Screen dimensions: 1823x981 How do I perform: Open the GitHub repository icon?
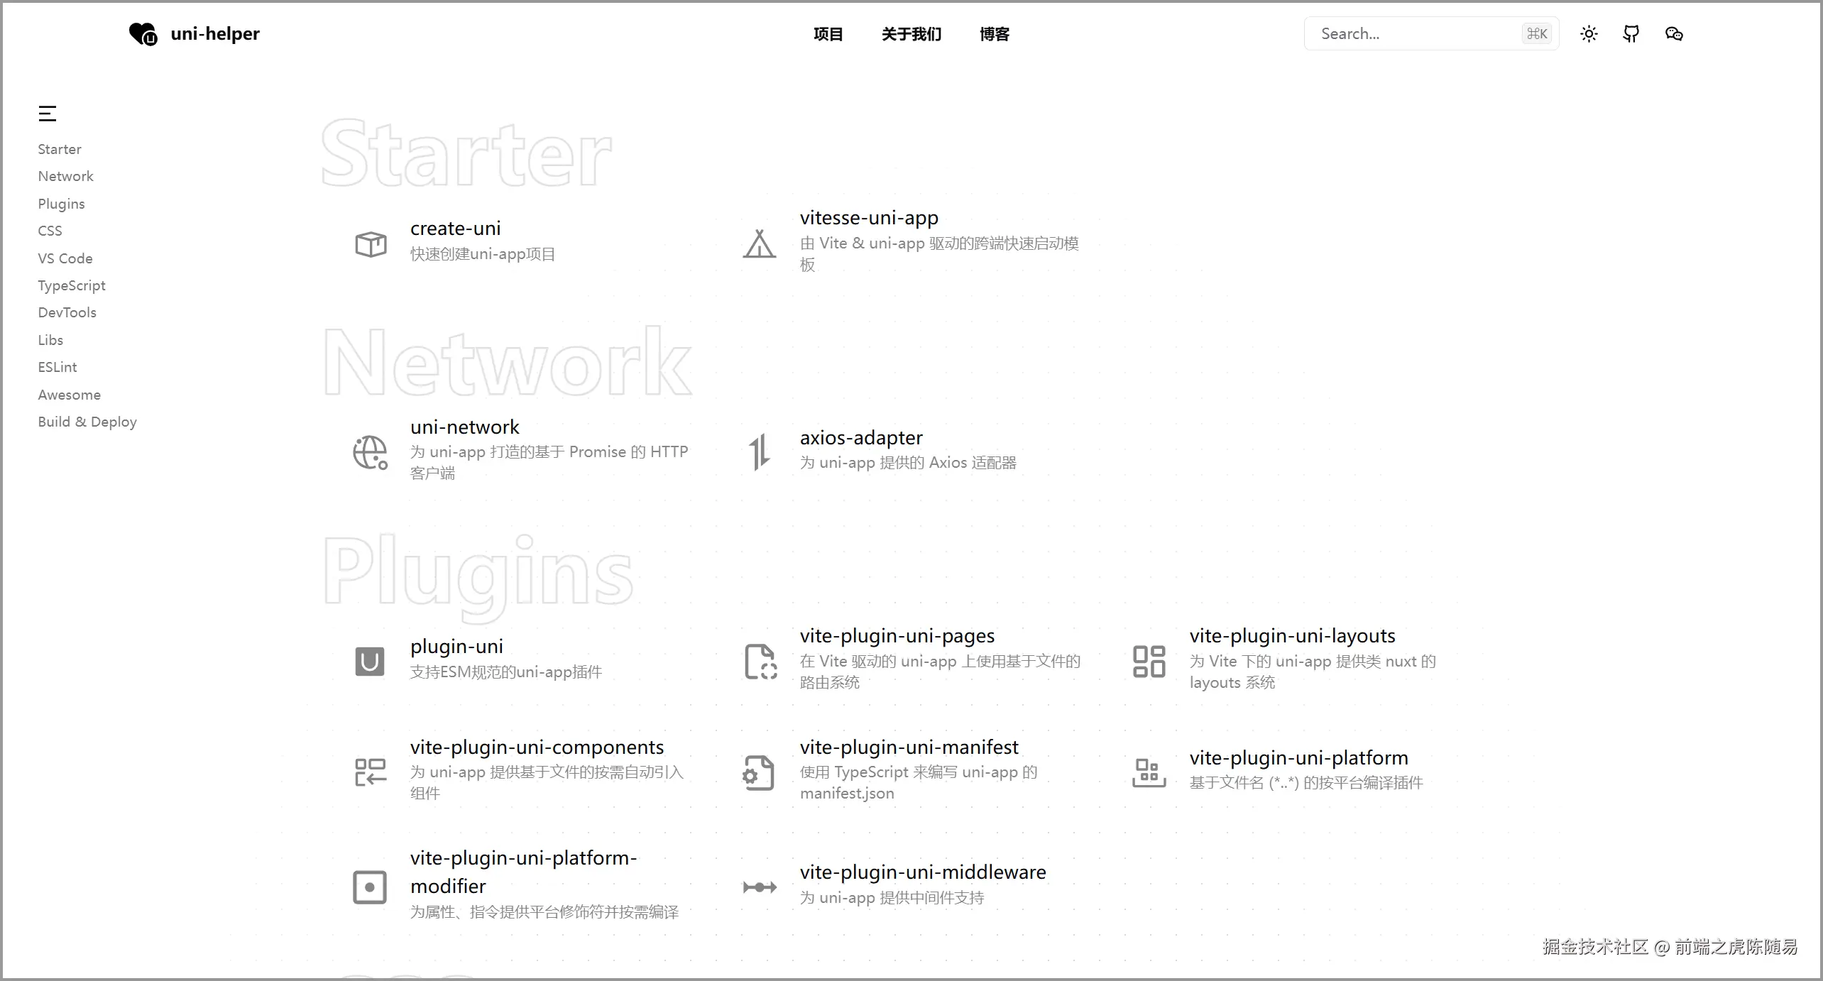click(x=1631, y=34)
